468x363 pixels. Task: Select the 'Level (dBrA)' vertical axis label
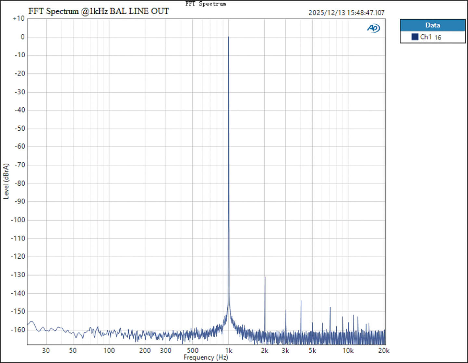(6, 181)
